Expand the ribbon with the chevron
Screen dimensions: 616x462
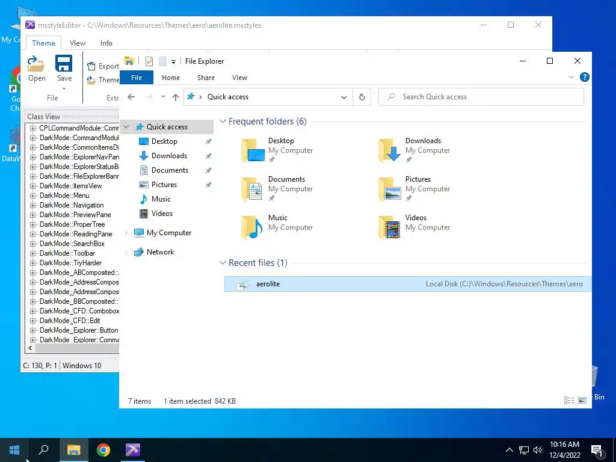(x=571, y=77)
